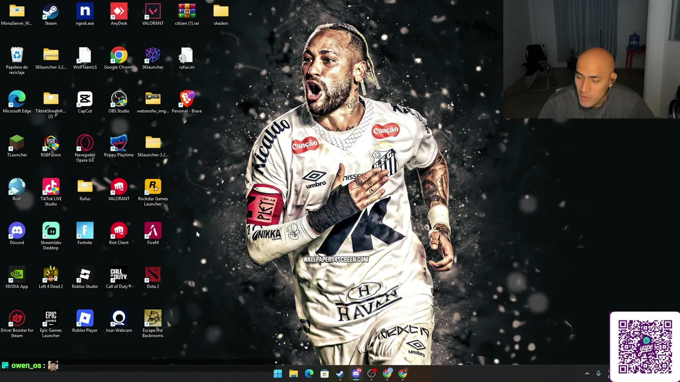680x382 pixels.
Task: Select the wetransfer_img archive
Action: pos(152,102)
